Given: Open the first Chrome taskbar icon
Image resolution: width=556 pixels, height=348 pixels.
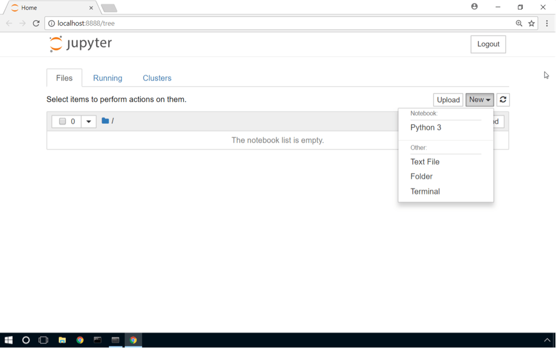Looking at the screenshot, I should tap(80, 340).
